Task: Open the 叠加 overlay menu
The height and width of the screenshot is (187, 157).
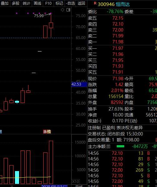Action: click(5, 3)
